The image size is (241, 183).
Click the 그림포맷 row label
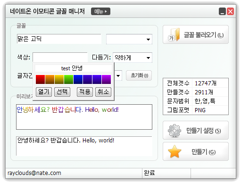[178, 110]
